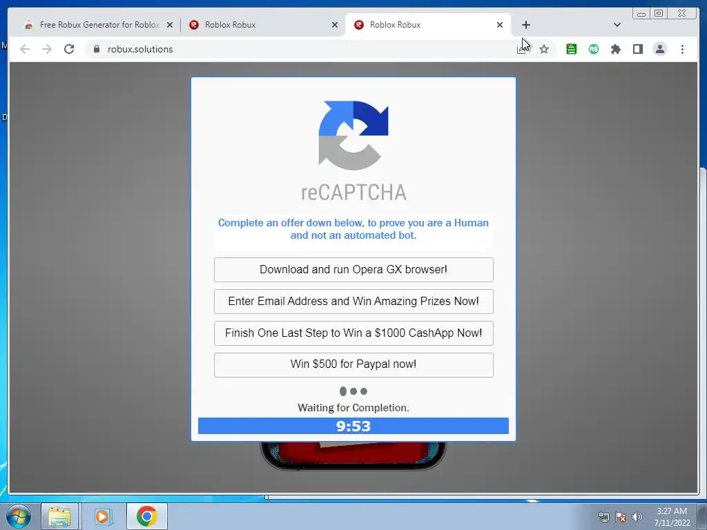Click Chrome icon in taskbar
This screenshot has height=530, width=707.
pyautogui.click(x=146, y=516)
